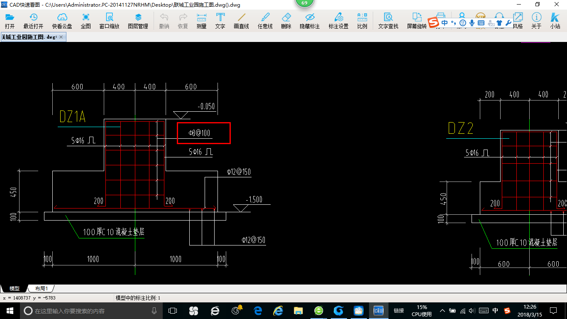The height and width of the screenshot is (319, 567).
Task: Open soft keyboard on Sogou IME bar
Action: (481, 22)
